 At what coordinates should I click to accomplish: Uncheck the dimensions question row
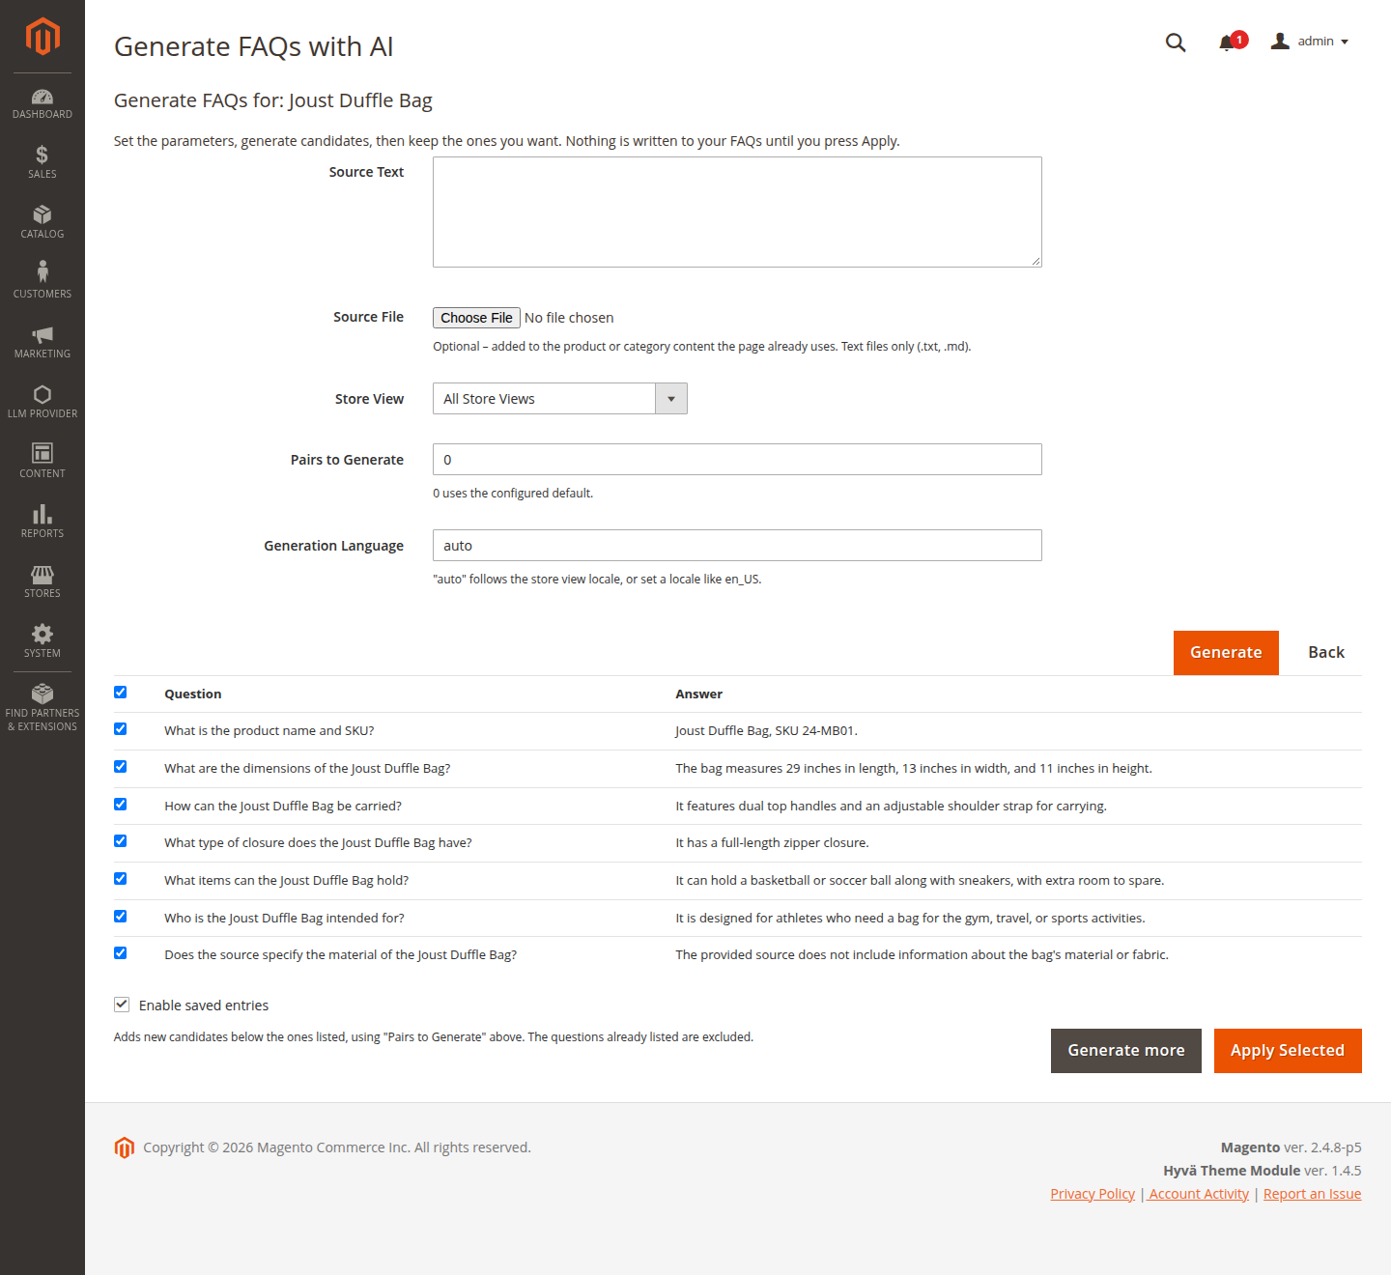pos(121,767)
